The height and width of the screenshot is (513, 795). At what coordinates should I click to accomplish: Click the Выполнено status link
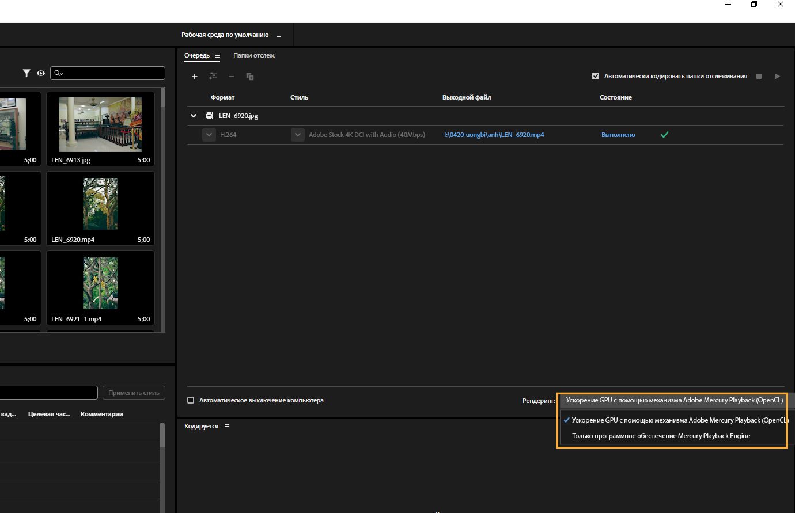618,135
